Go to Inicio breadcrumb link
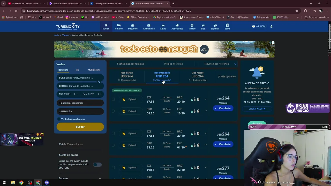The image size is (331, 186). coord(56,35)
